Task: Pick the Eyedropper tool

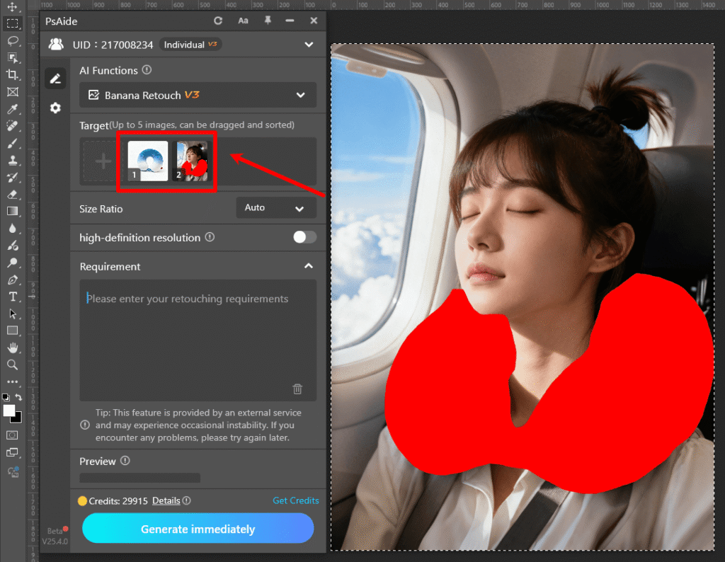Action: [12, 109]
